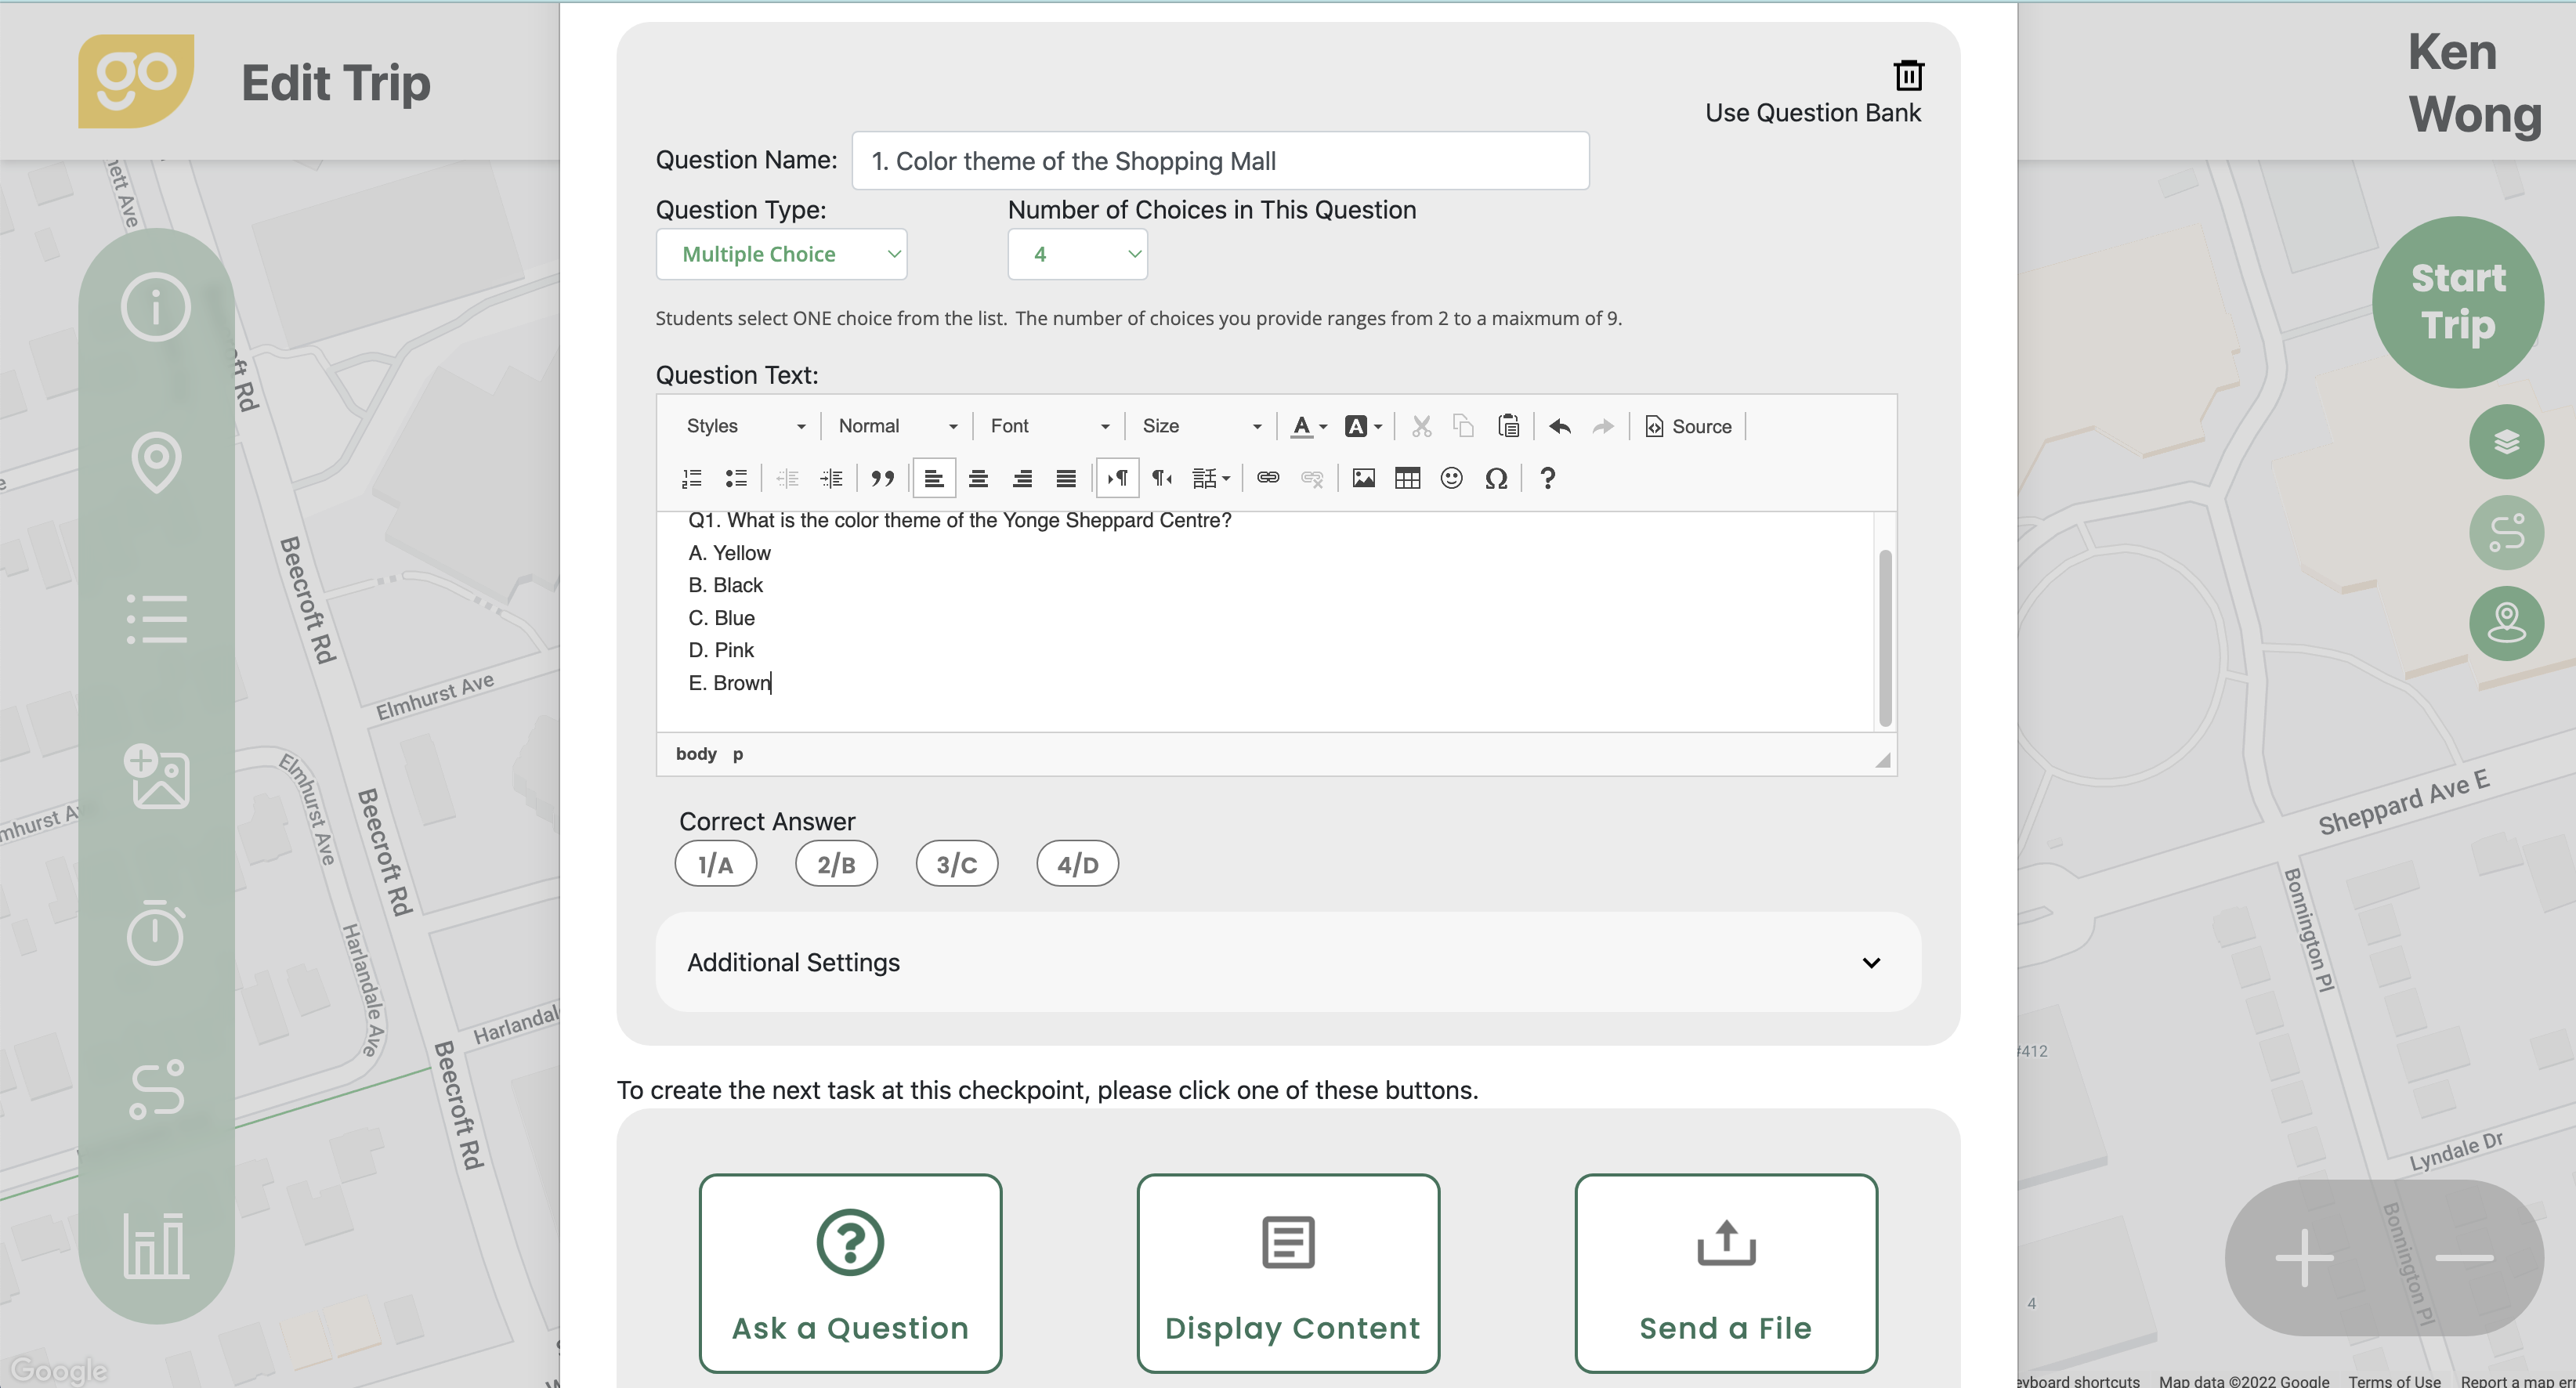Open statistics chart icon in sidebar
This screenshot has height=1388, width=2576.
tap(156, 1245)
